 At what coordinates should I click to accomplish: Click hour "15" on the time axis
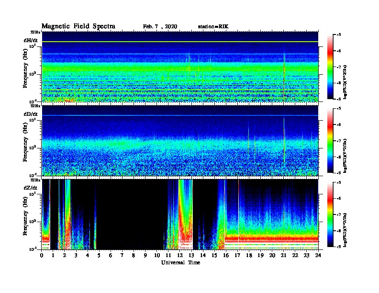pos(215,256)
